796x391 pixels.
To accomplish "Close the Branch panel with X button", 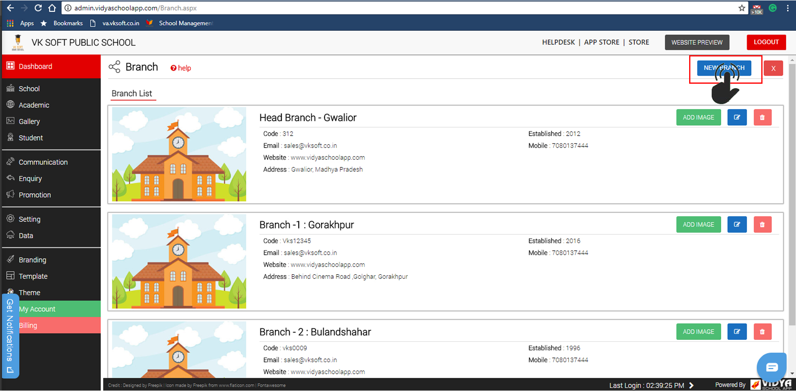I will (773, 68).
